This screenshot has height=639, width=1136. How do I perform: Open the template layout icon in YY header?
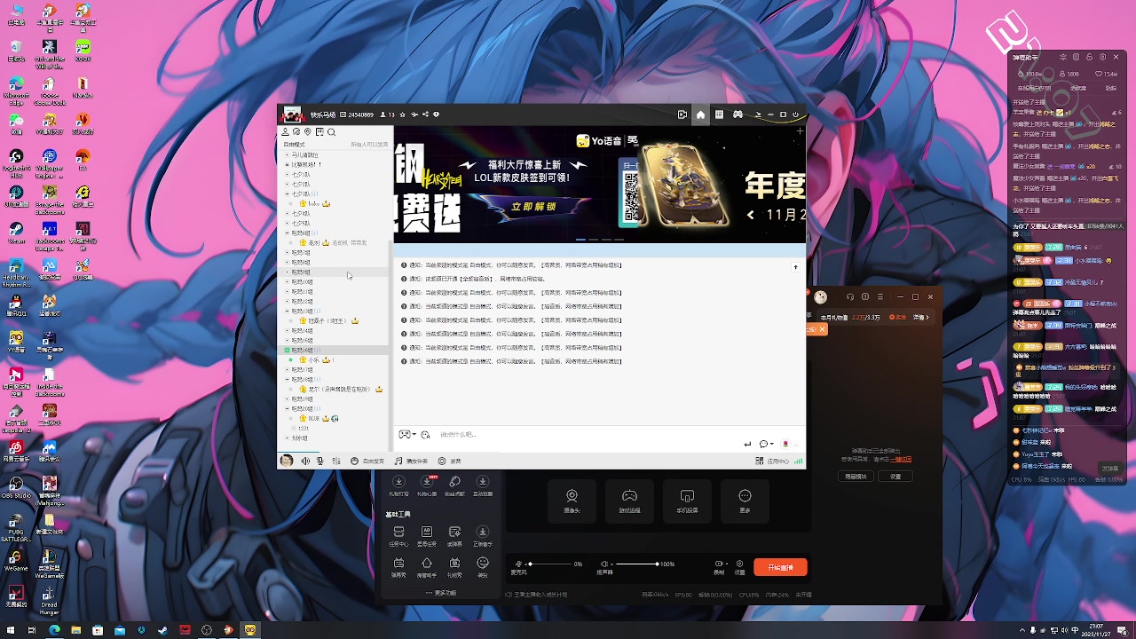719,114
